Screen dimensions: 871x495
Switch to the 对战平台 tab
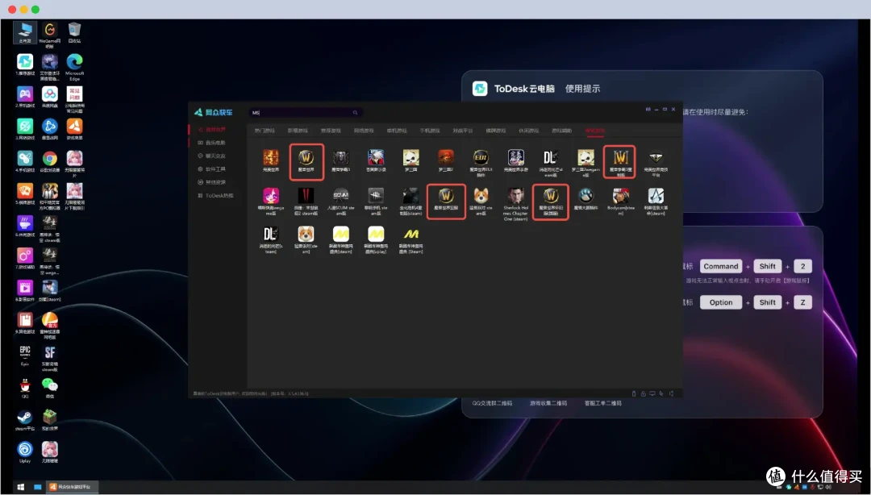click(x=463, y=131)
